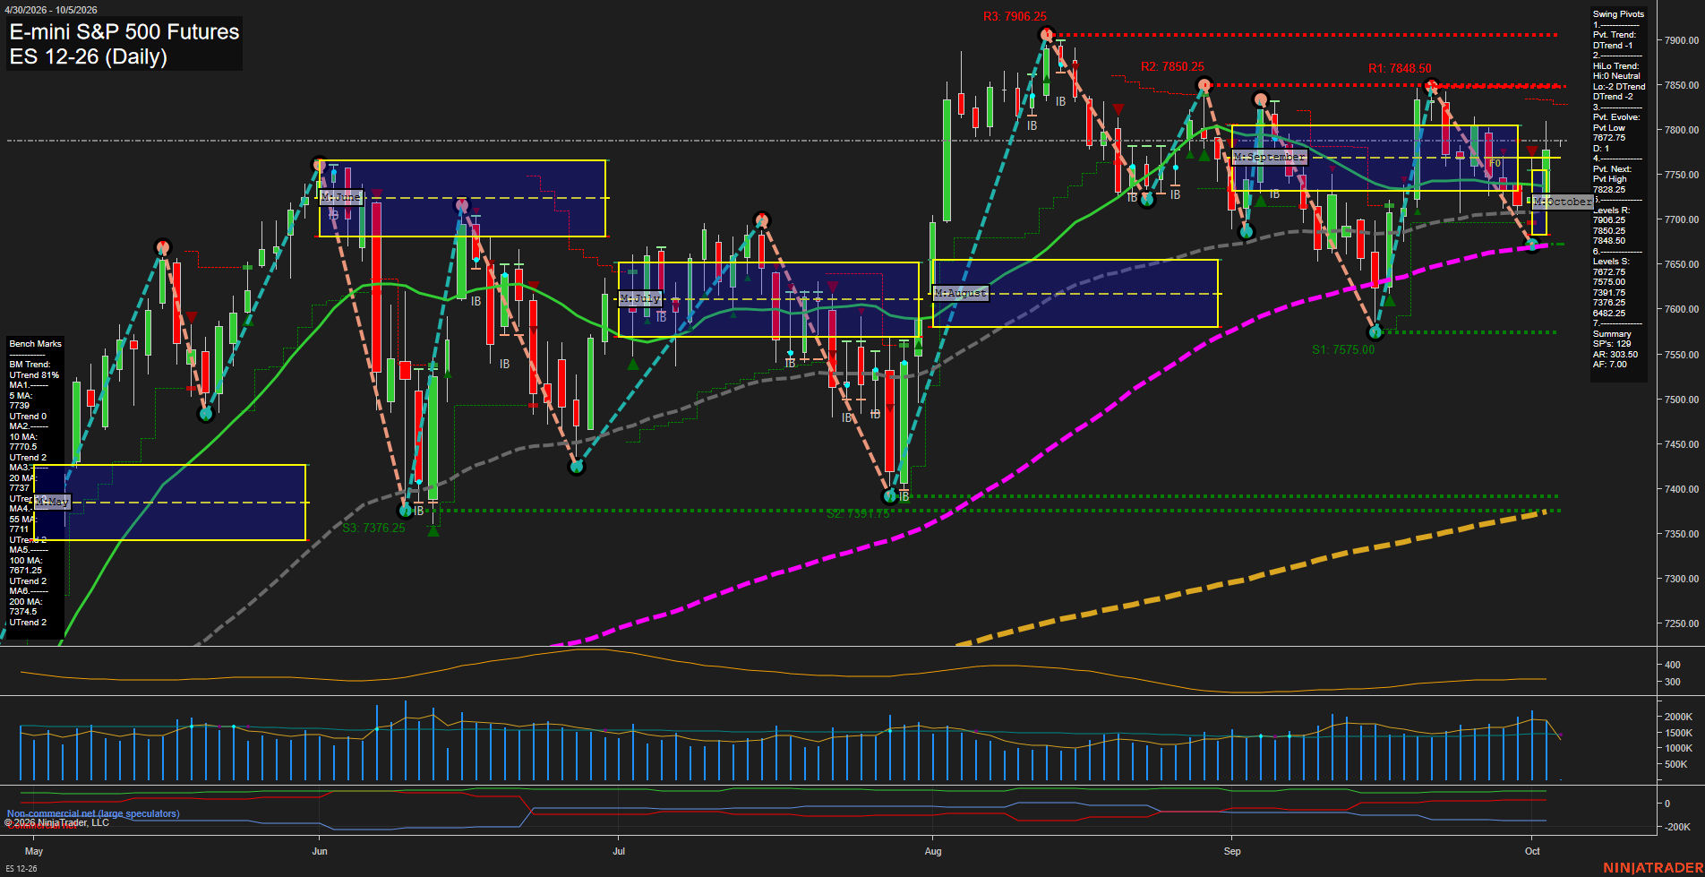Select the AF: 7.00 summary value
The height and width of the screenshot is (877, 1705).
(x=1610, y=365)
